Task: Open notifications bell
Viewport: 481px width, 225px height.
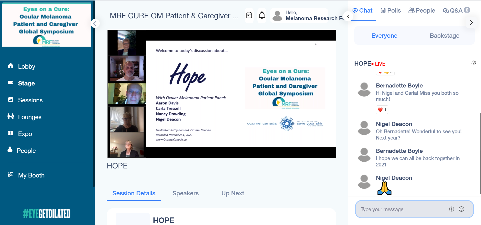Action: point(262,15)
